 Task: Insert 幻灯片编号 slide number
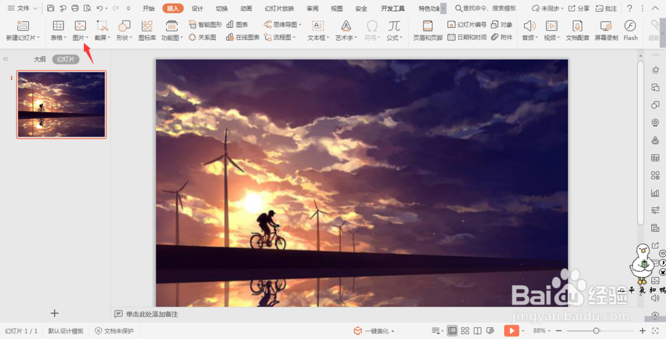pos(467,25)
